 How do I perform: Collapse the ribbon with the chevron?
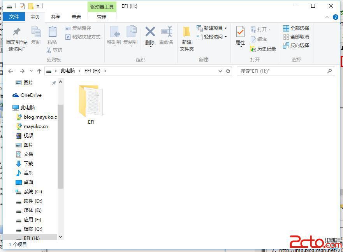(327, 17)
